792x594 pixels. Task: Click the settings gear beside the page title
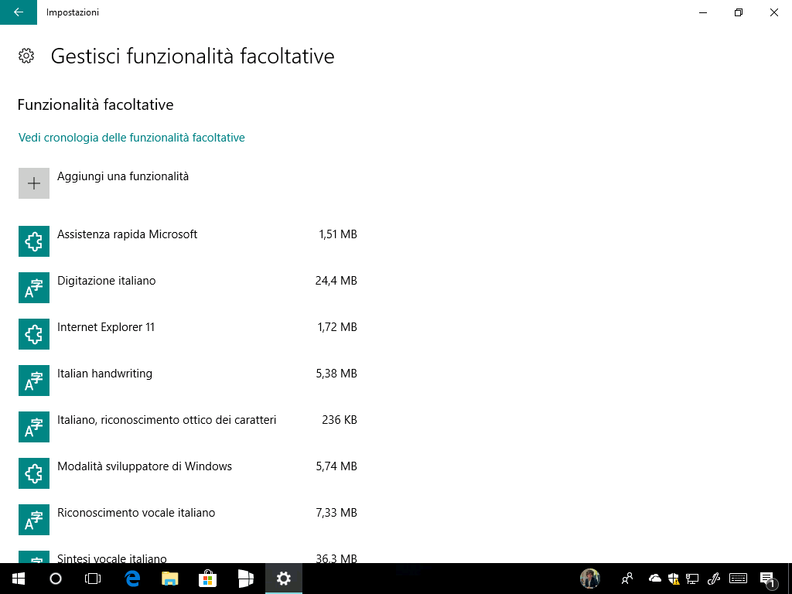26,56
